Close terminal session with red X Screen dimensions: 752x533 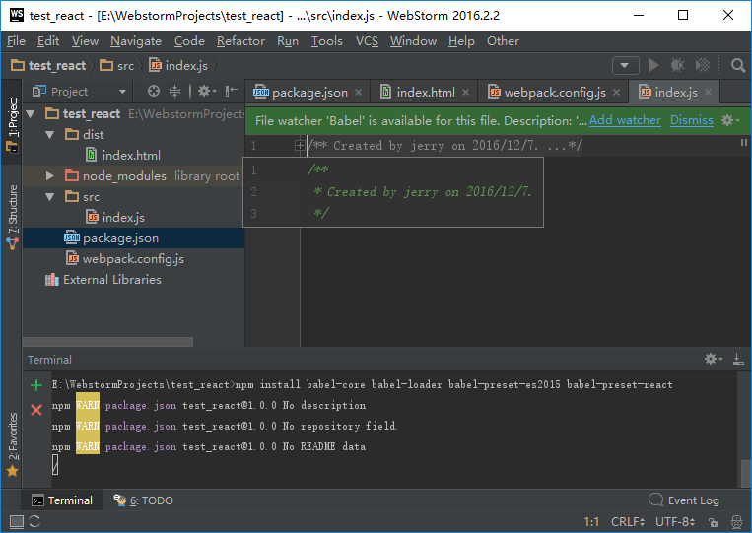point(36,409)
